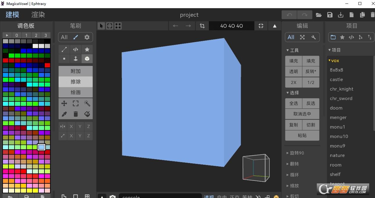The height and width of the screenshot is (198, 375).
Task: Click the crop model size icon
Action: (202, 26)
